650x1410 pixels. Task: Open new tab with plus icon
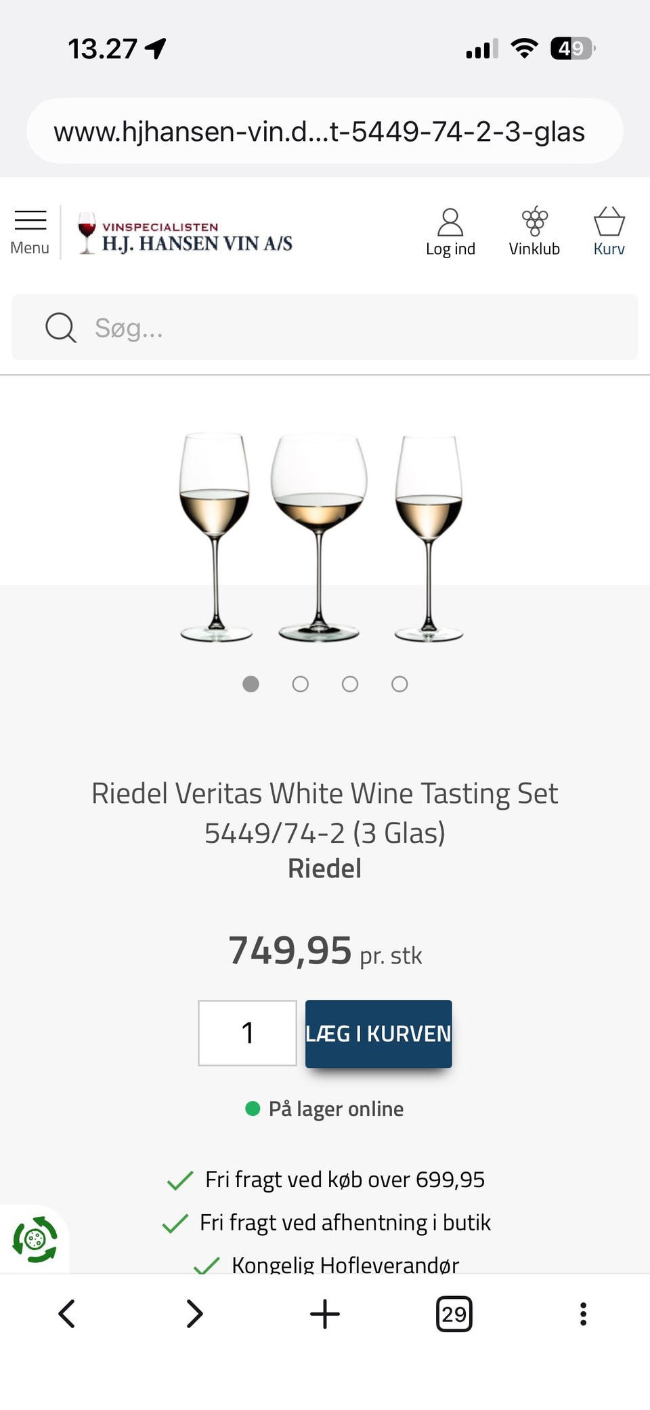325,1314
